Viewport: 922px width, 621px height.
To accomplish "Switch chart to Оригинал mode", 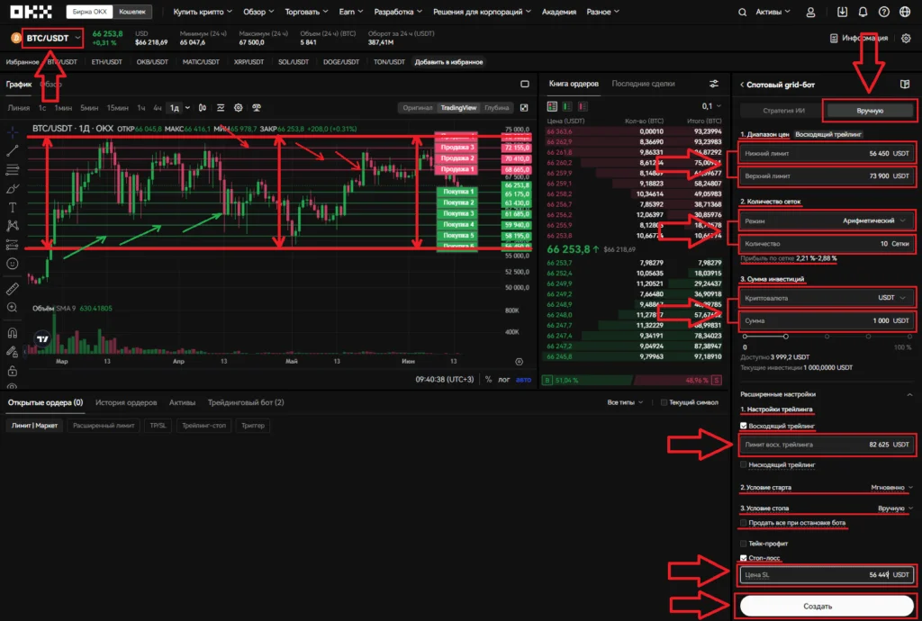I will [x=418, y=107].
